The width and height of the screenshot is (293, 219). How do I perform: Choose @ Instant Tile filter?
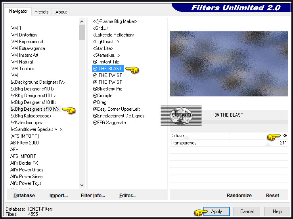[x=106, y=62]
